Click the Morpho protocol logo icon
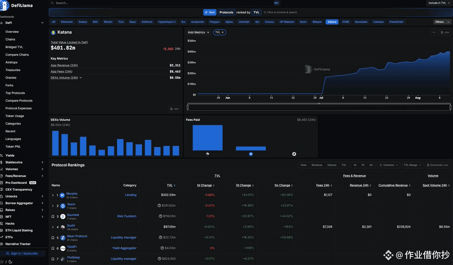Image resolution: width=453 pixels, height=265 pixels. (x=62, y=195)
